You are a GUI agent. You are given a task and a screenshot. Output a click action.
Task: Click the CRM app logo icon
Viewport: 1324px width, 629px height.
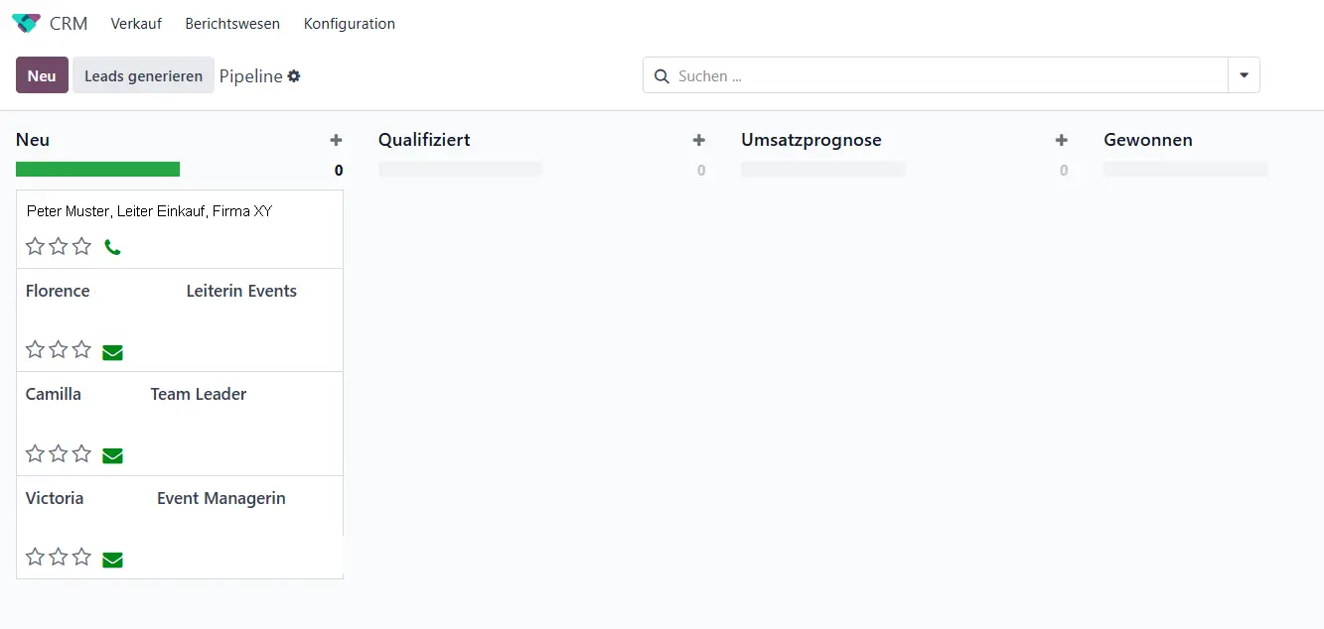point(26,23)
